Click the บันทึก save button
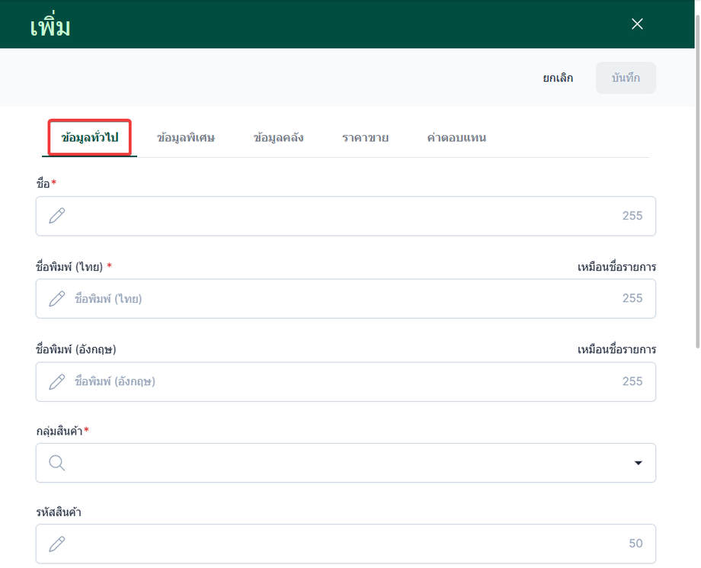Image resolution: width=701 pixels, height=568 pixels. coord(626,78)
